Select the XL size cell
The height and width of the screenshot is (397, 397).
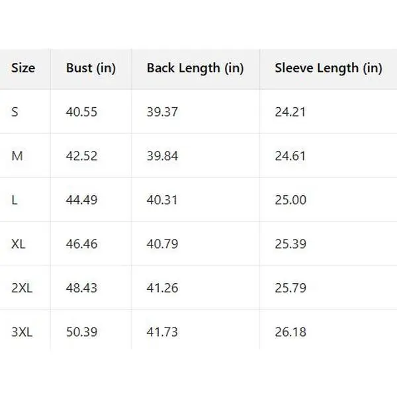click(x=19, y=244)
